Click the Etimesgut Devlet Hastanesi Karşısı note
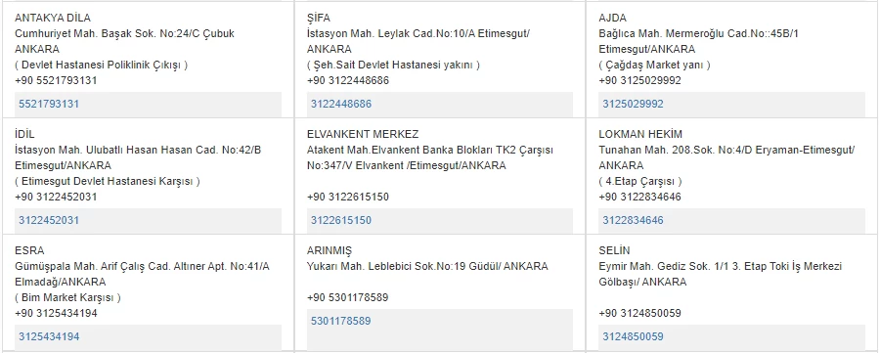 point(108,182)
